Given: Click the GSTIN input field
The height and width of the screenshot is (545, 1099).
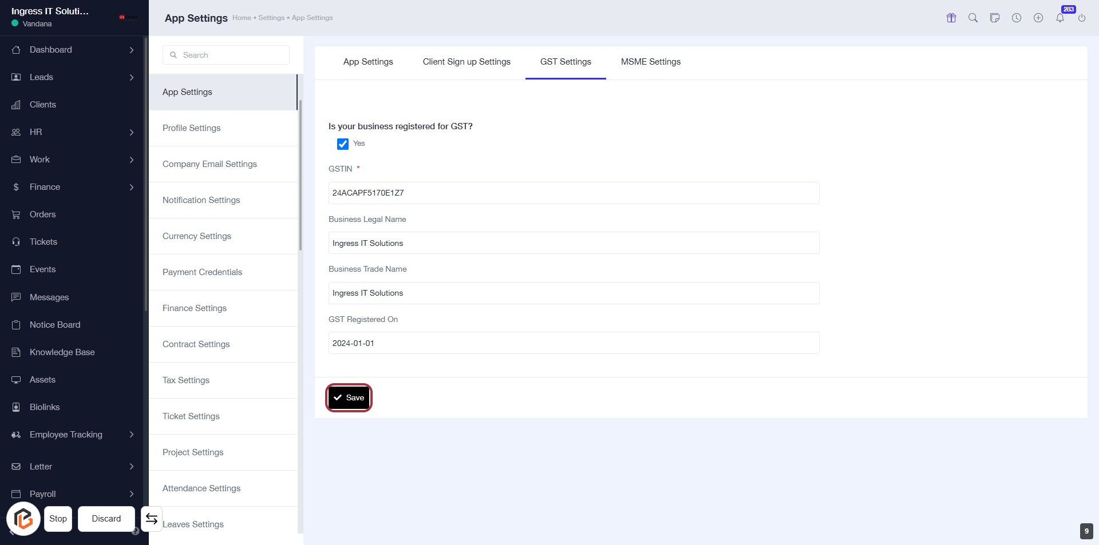Looking at the screenshot, I should click(x=574, y=193).
